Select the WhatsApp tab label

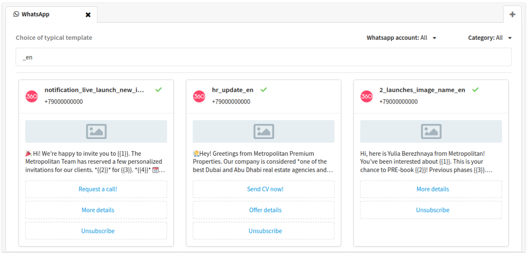pyautogui.click(x=35, y=14)
